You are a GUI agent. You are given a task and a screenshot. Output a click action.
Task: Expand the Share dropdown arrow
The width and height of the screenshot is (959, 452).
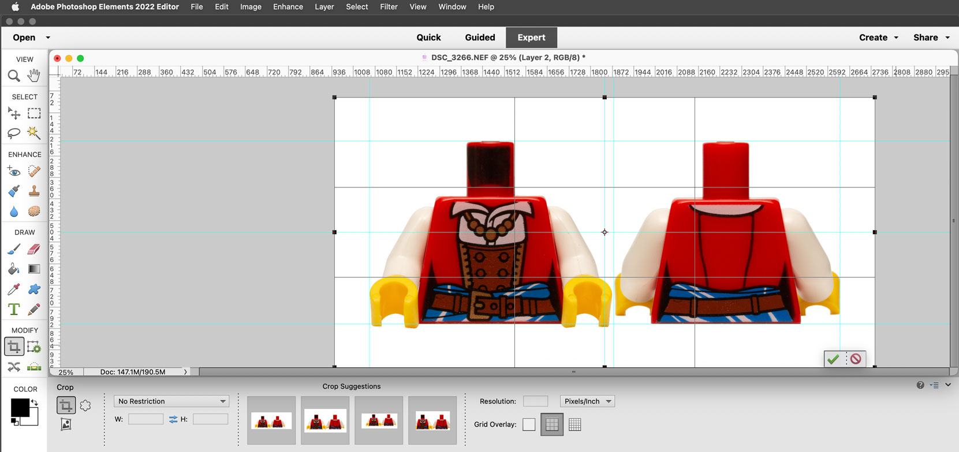[x=947, y=37]
